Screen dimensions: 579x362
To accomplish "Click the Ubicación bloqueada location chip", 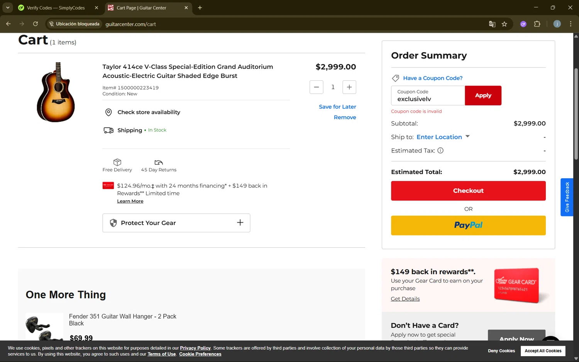I will point(74,24).
